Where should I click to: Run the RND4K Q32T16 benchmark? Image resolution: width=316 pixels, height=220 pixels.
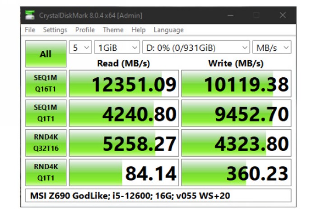tap(46, 143)
